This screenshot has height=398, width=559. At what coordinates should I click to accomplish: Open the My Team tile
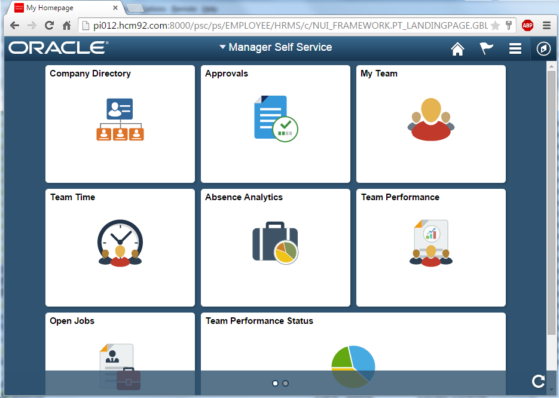tap(430, 124)
